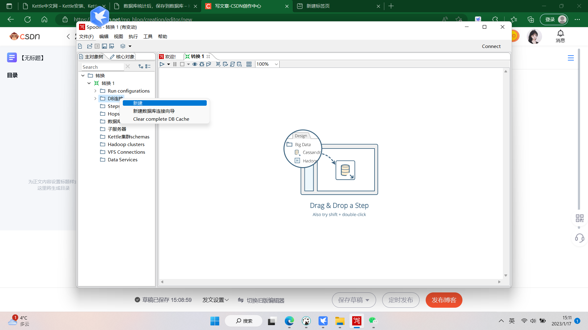Click the CSDN logo
The height and width of the screenshot is (330, 588).
pyautogui.click(x=25, y=36)
